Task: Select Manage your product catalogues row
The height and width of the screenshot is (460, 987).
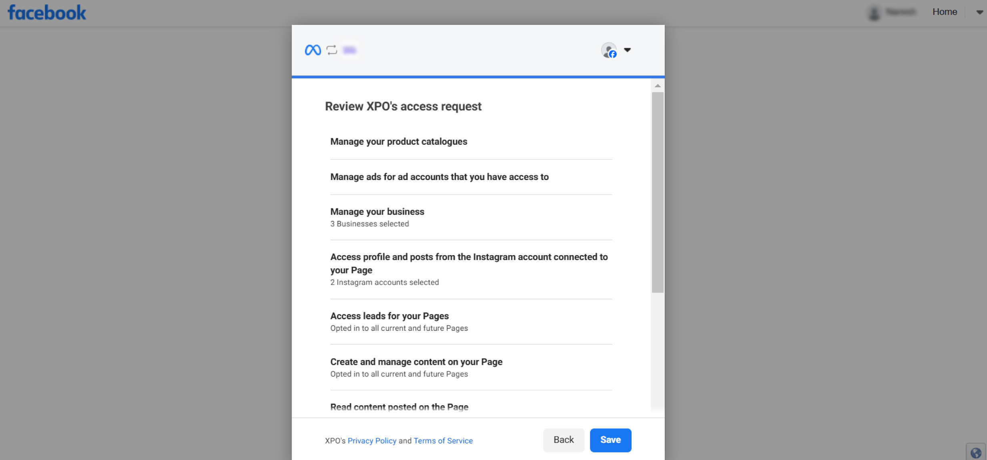Action: pos(471,142)
